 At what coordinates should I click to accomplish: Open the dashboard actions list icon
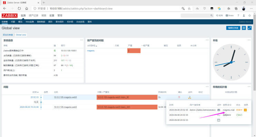244,28
